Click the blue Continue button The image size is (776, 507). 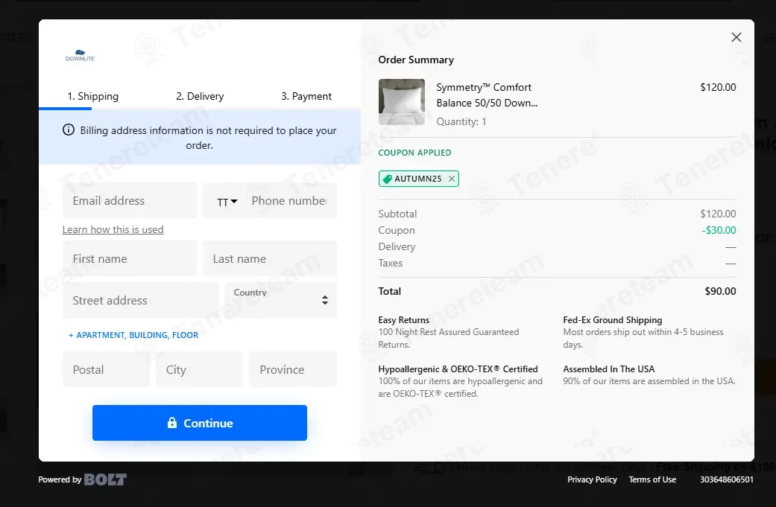(x=200, y=423)
